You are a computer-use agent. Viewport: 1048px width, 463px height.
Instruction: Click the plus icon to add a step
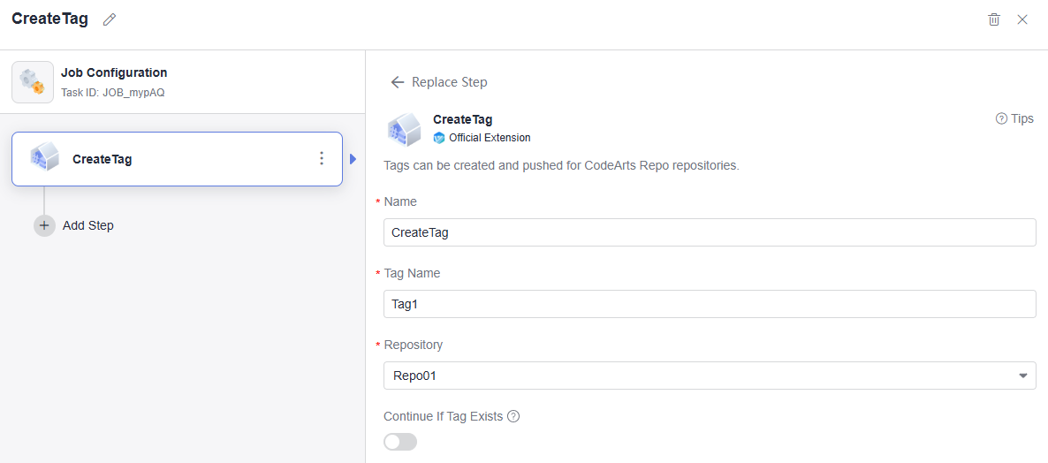(44, 225)
